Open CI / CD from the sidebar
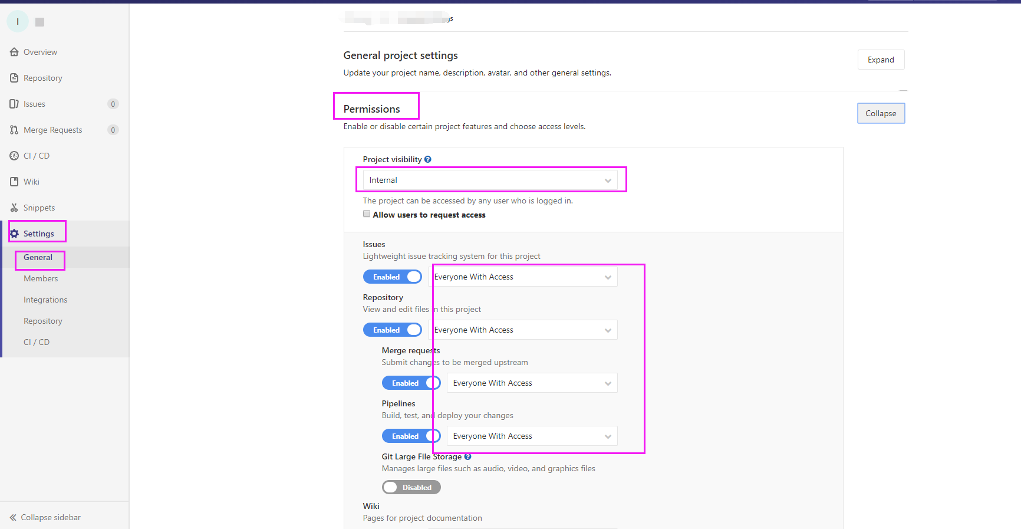This screenshot has height=529, width=1021. point(14,156)
